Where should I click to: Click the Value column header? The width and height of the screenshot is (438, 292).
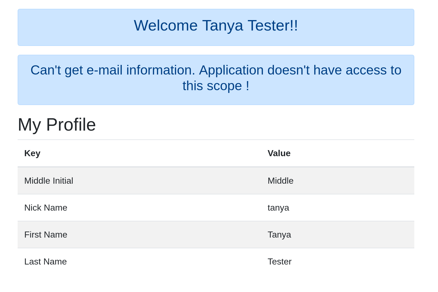pos(279,153)
